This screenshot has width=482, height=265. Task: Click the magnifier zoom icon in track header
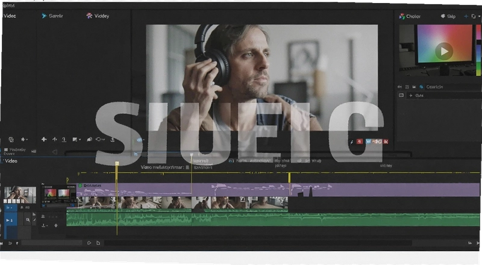click(x=28, y=220)
